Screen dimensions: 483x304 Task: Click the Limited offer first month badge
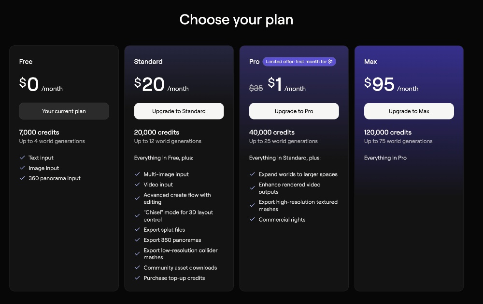pyautogui.click(x=299, y=62)
